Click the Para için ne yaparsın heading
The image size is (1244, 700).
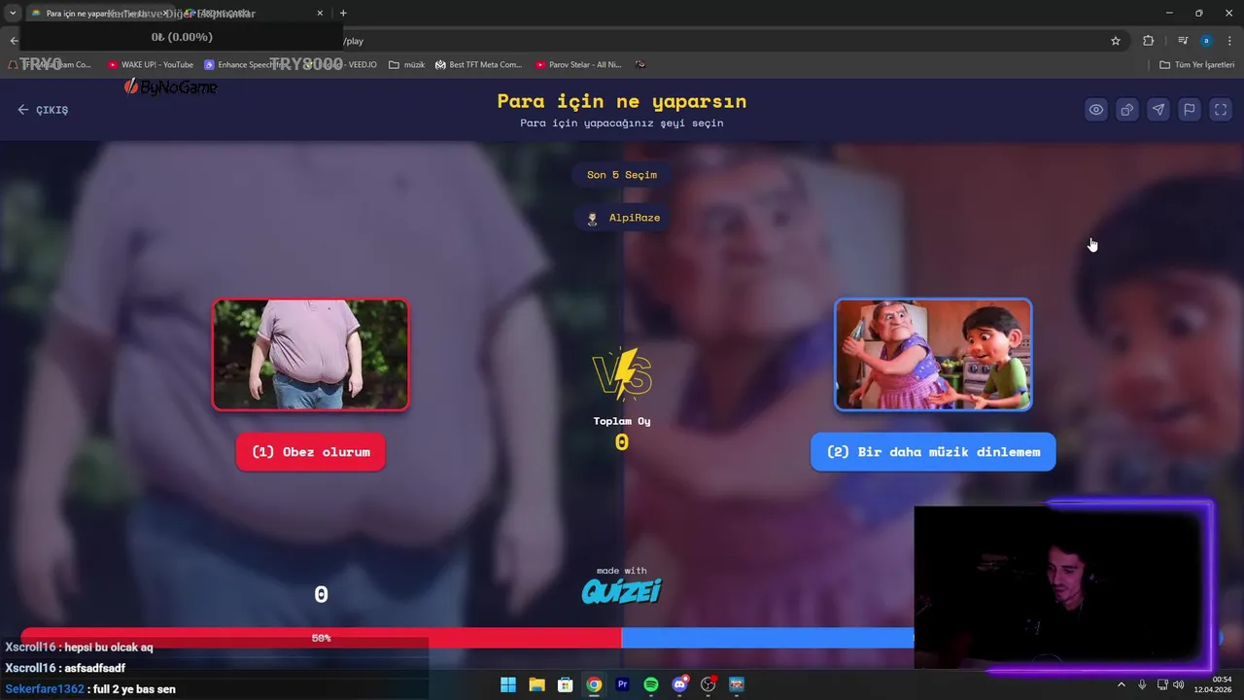[x=622, y=101]
